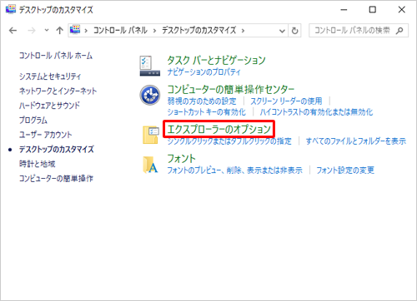Select ハードウェアとサウンド in sidebar
This screenshot has height=301, width=417.
pos(49,106)
